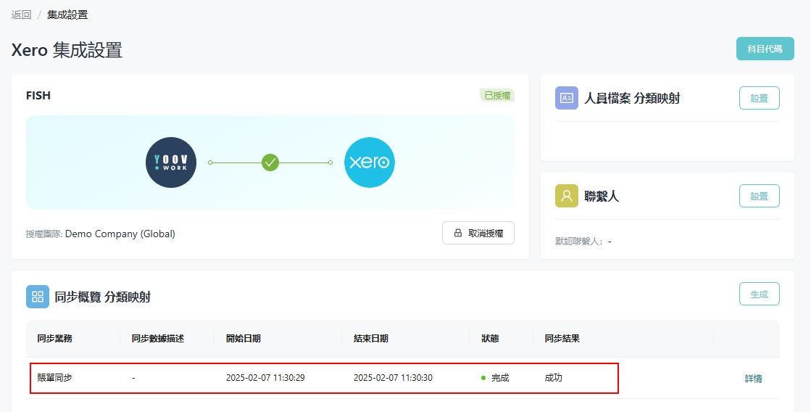Click the 成功 sync result cell
This screenshot has height=412, width=811.
coord(554,378)
